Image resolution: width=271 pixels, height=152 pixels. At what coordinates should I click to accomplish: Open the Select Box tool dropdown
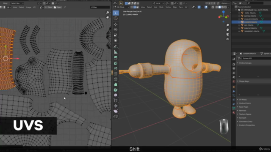(17, 3)
